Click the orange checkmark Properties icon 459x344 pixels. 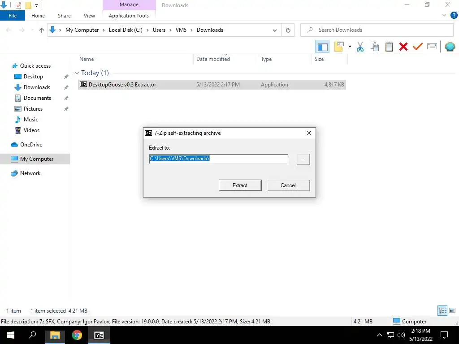pyautogui.click(x=417, y=47)
